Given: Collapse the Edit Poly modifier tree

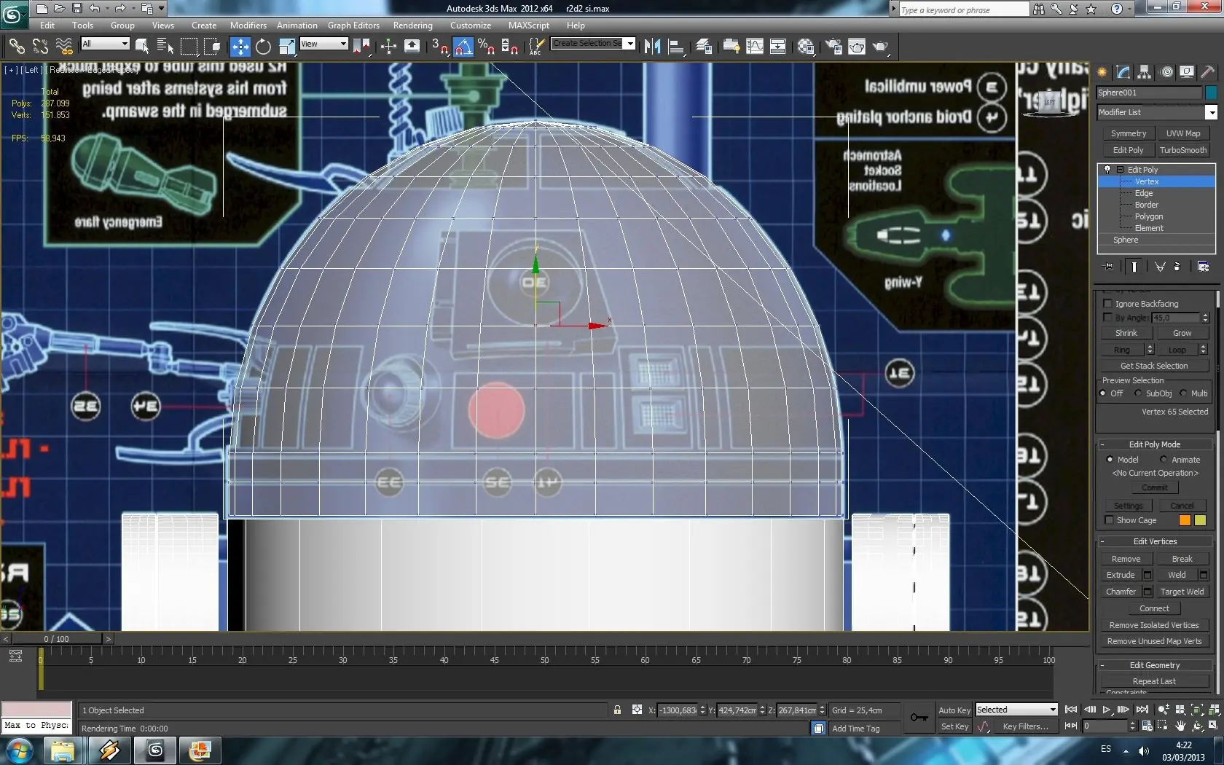Looking at the screenshot, I should pos(1120,170).
